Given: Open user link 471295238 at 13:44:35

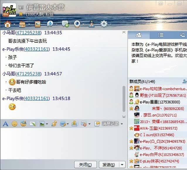Looking at the screenshot, I should pos(28,33).
